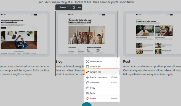Click paragraph ending pharetra sagittis volutpat

point(25,70)
